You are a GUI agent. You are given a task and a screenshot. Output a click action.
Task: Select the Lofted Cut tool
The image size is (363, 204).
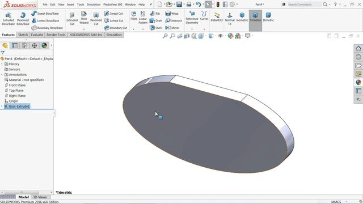coord(113,20)
